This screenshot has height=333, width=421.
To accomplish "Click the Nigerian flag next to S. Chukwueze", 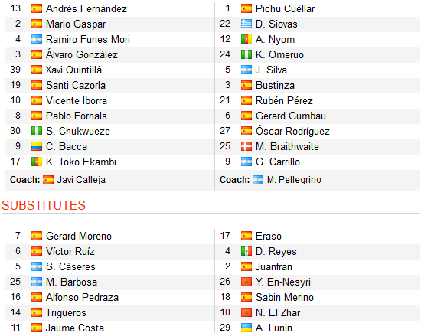I will [x=37, y=131].
